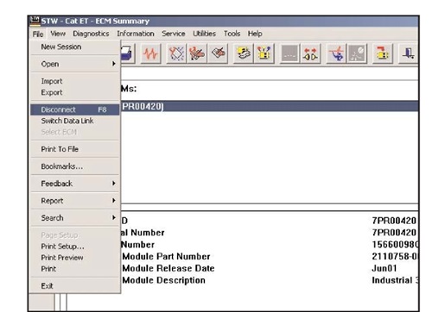Choose Print Preview menu entry

[75, 258]
